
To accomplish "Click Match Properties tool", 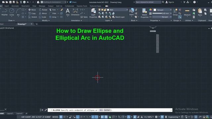I will [144, 13].
